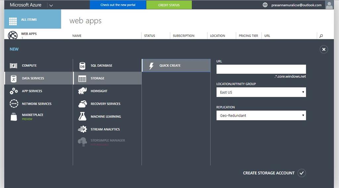The height and width of the screenshot is (188, 339).
Task: Select Data Services category
Action: tap(39, 78)
